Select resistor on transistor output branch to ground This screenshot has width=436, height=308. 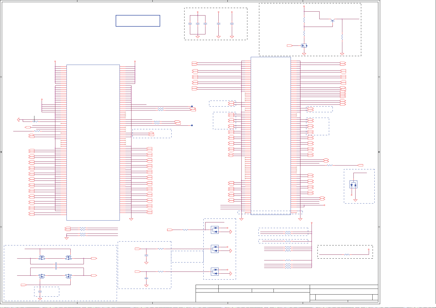[x=342, y=37]
